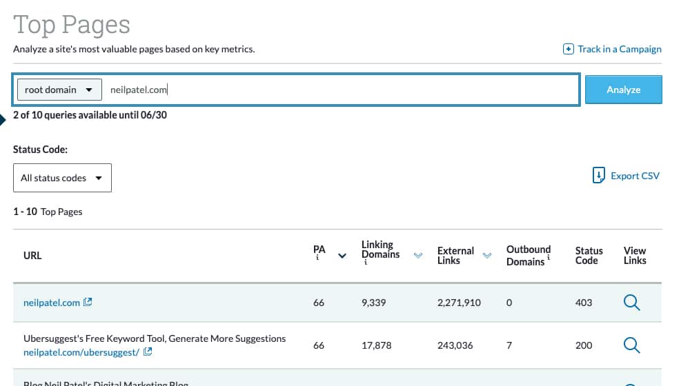Click the External Links column header

455,256
